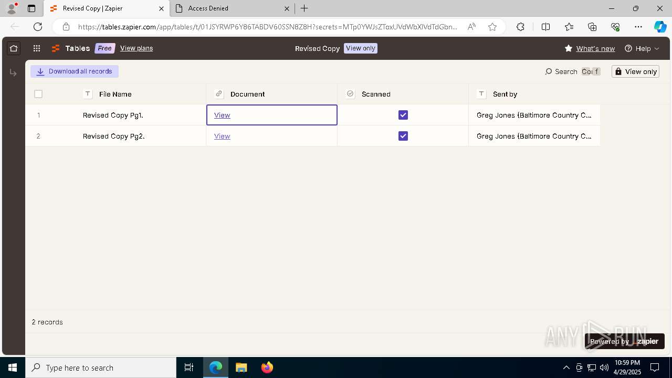Image resolution: width=672 pixels, height=378 pixels.
Task: Click the File Name column header
Action: 115,94
